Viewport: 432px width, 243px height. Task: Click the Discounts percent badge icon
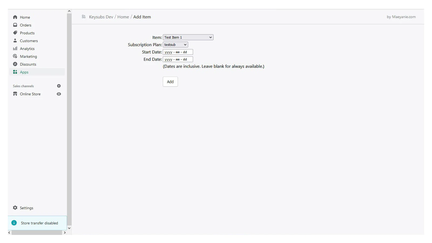[x=15, y=64]
